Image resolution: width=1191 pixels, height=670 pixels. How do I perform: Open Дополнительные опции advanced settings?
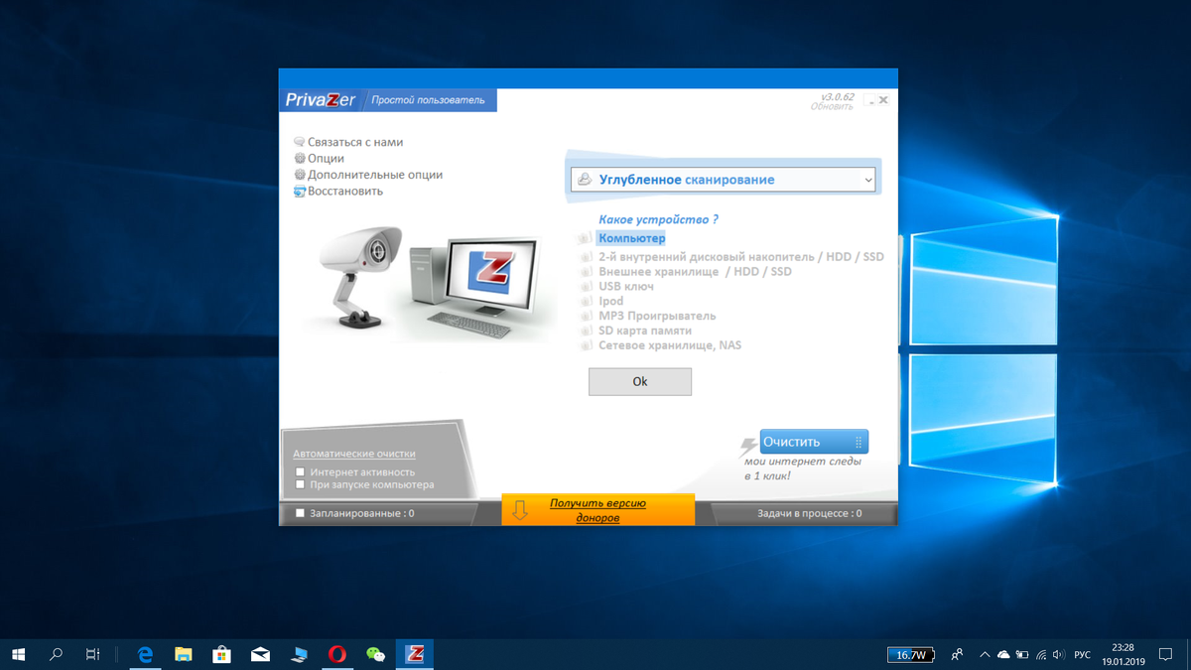(368, 175)
